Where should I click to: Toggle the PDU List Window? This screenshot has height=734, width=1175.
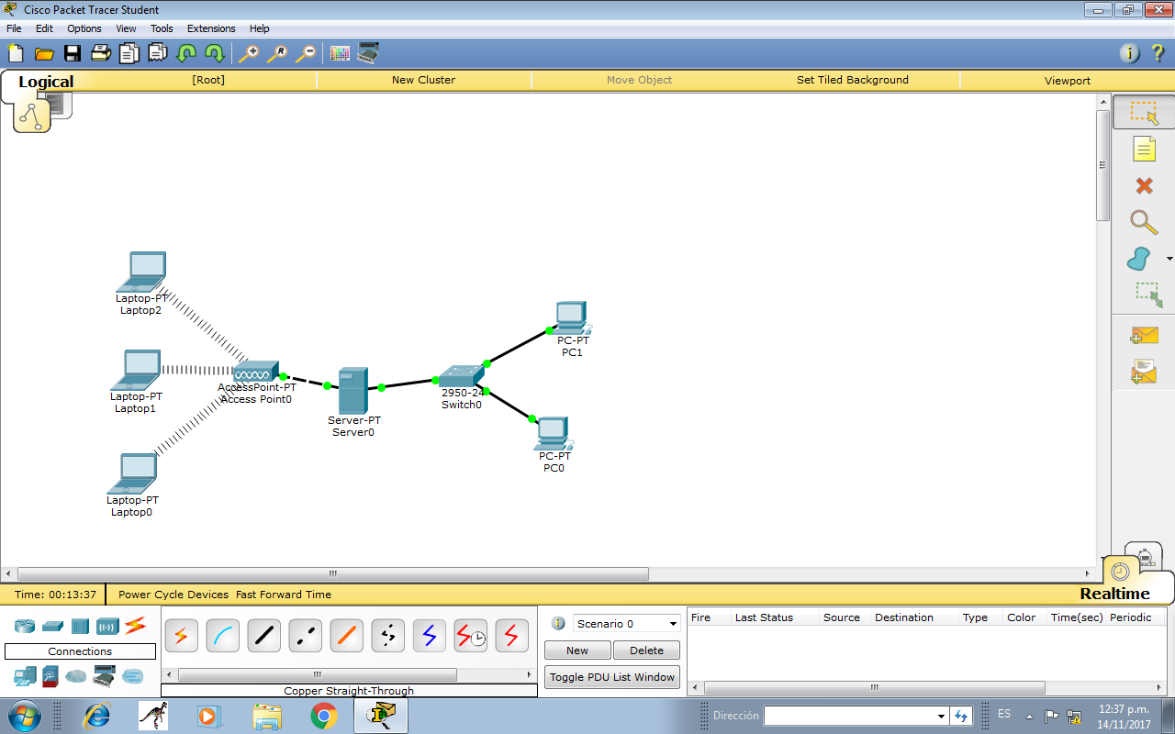click(x=611, y=677)
